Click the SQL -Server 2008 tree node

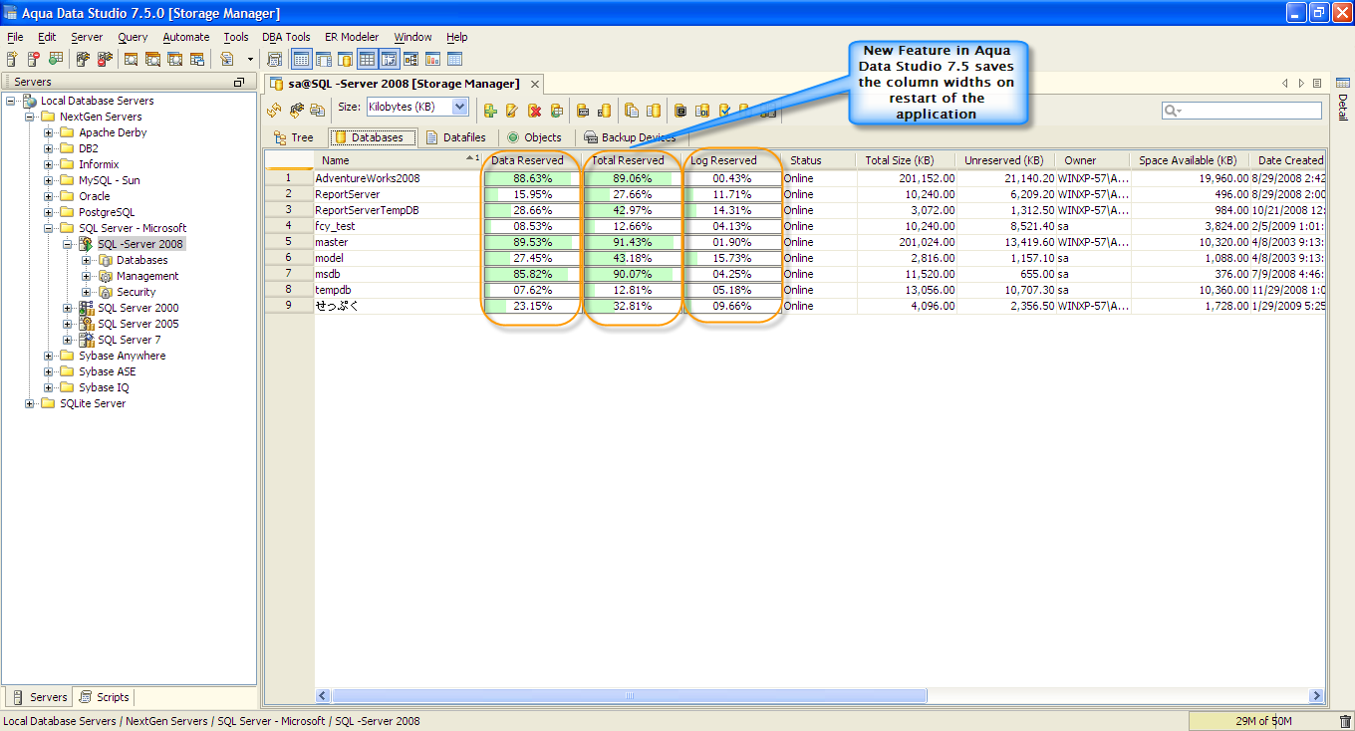140,244
